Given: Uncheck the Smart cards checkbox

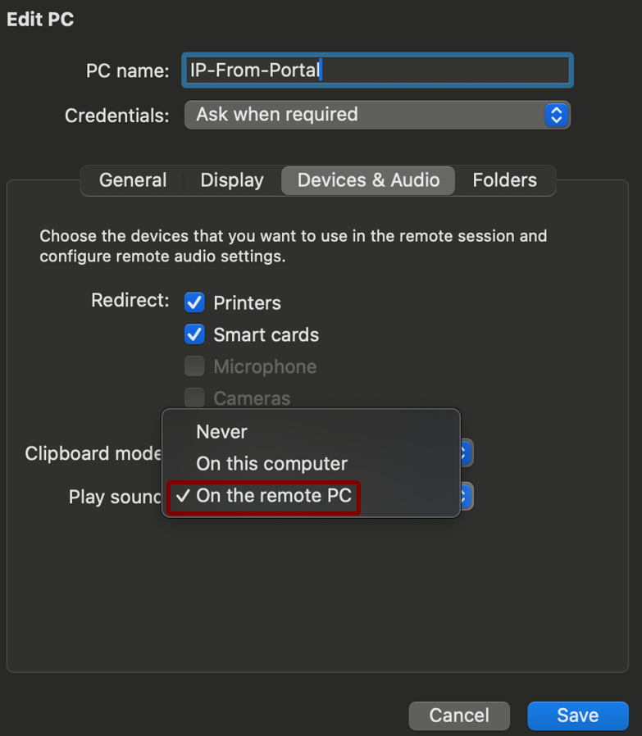Looking at the screenshot, I should pyautogui.click(x=194, y=334).
